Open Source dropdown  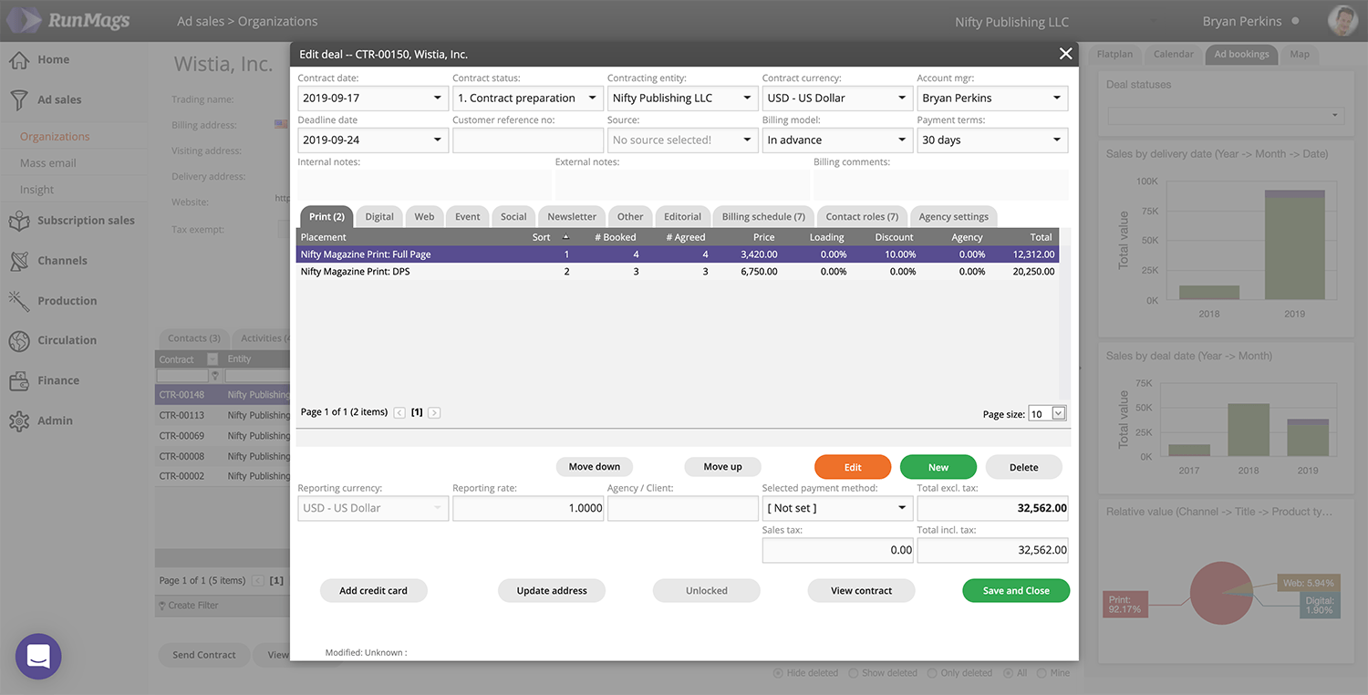click(x=747, y=140)
